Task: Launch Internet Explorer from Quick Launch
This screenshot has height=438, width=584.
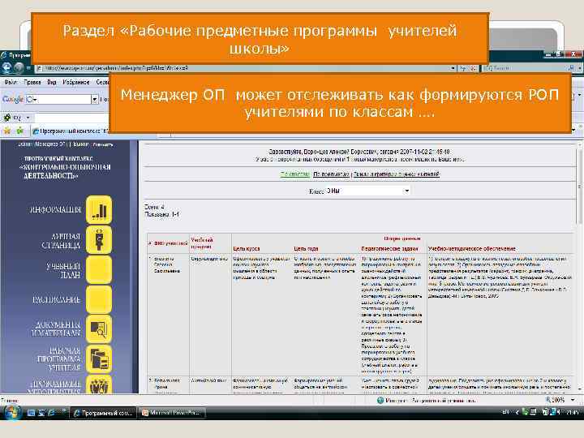Action: 51,413
